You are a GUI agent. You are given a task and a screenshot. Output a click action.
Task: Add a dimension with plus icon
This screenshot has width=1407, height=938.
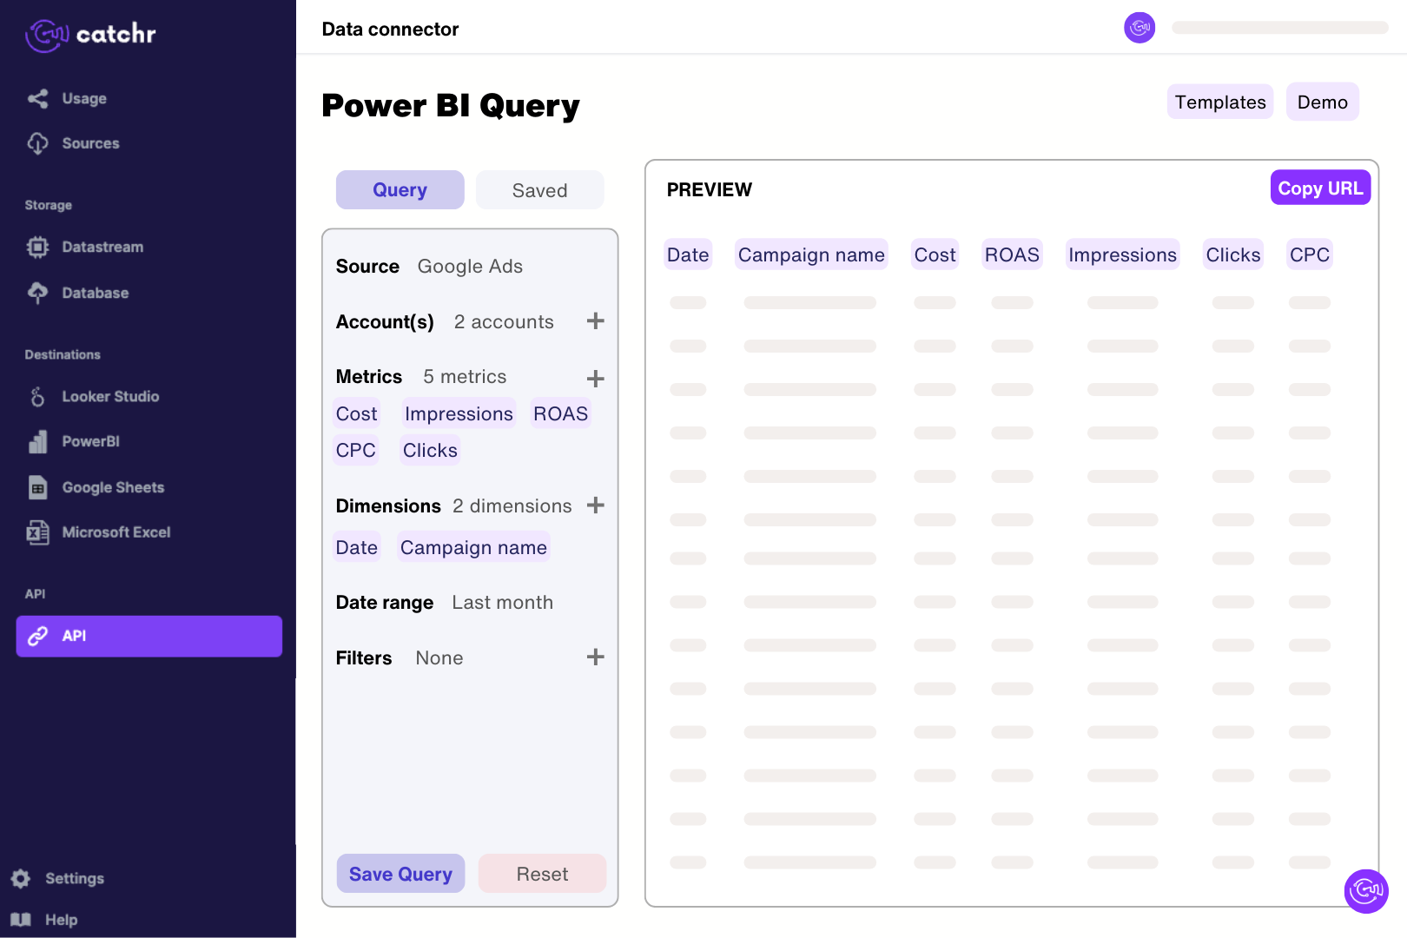click(596, 505)
